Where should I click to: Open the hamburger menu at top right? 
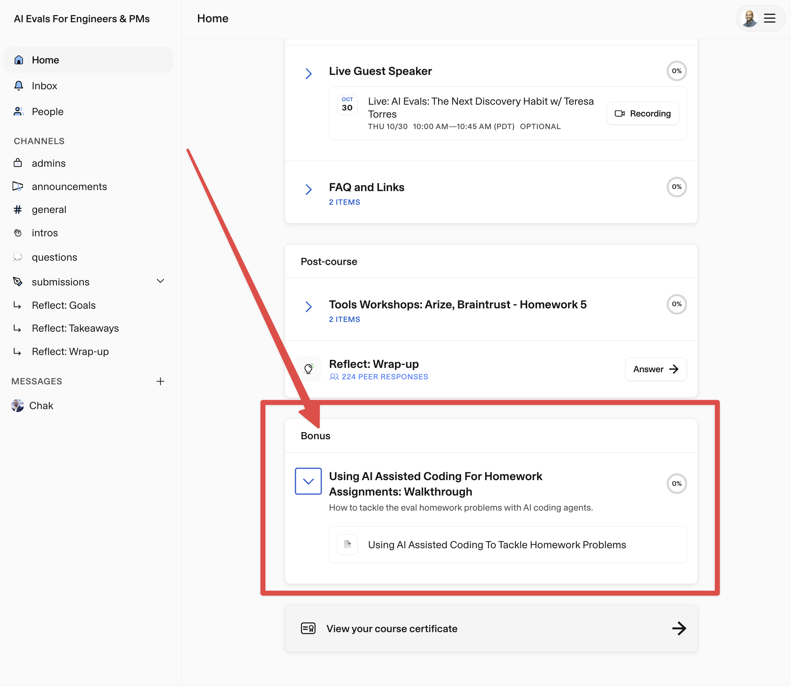[x=769, y=18]
